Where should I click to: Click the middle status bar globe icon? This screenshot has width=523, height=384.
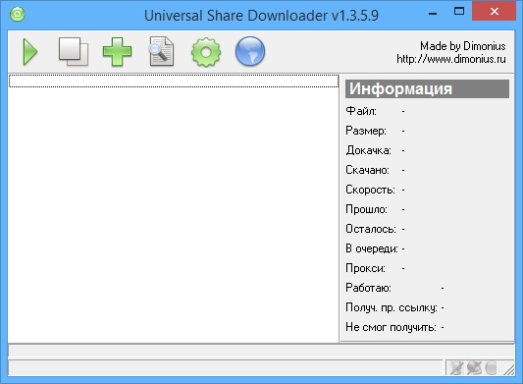[x=474, y=368]
